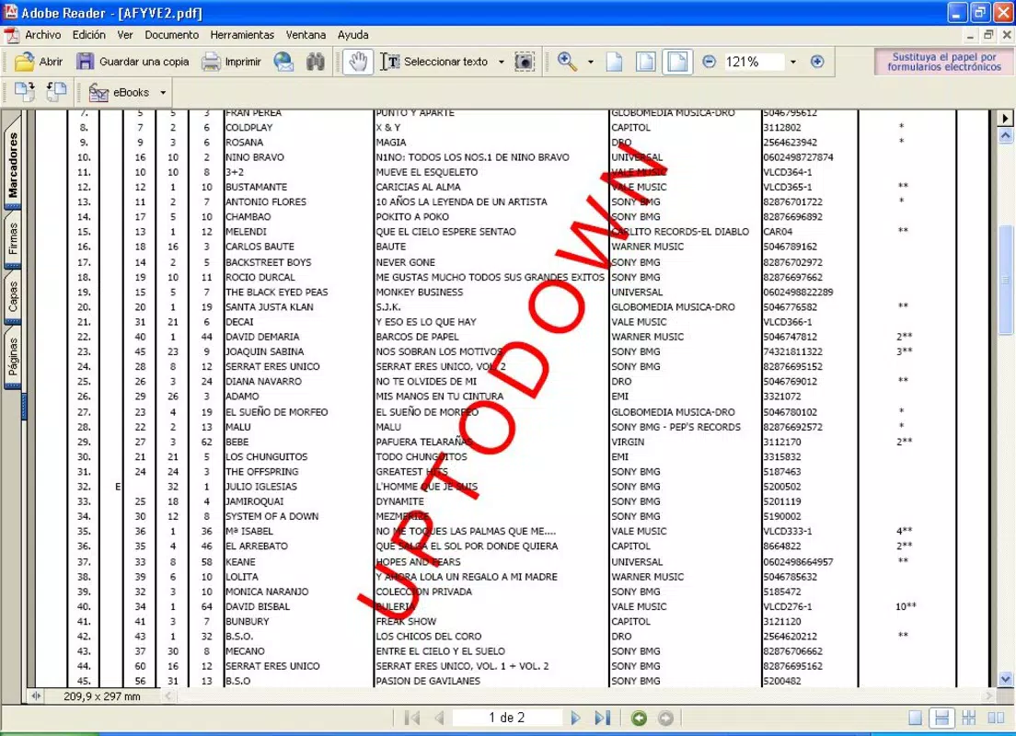Open zoom percentage dropdown list
The image size is (1016, 736).
(x=793, y=63)
